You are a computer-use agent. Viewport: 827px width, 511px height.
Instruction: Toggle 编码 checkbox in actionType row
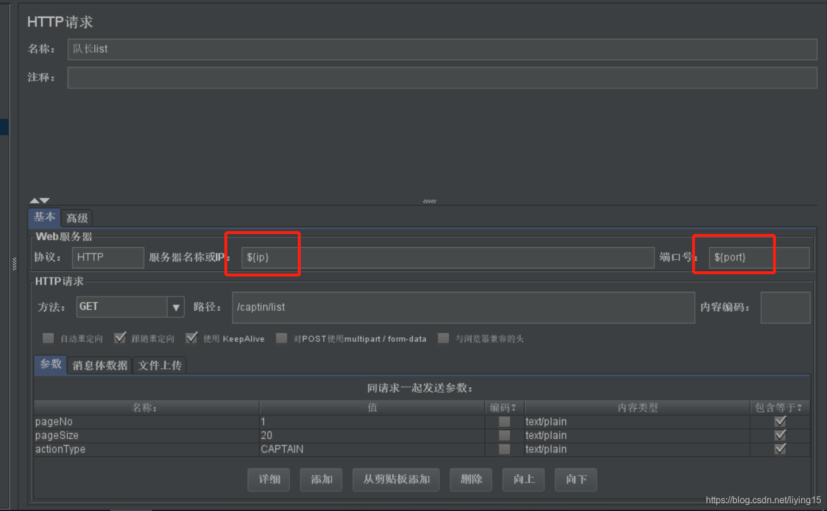click(504, 449)
